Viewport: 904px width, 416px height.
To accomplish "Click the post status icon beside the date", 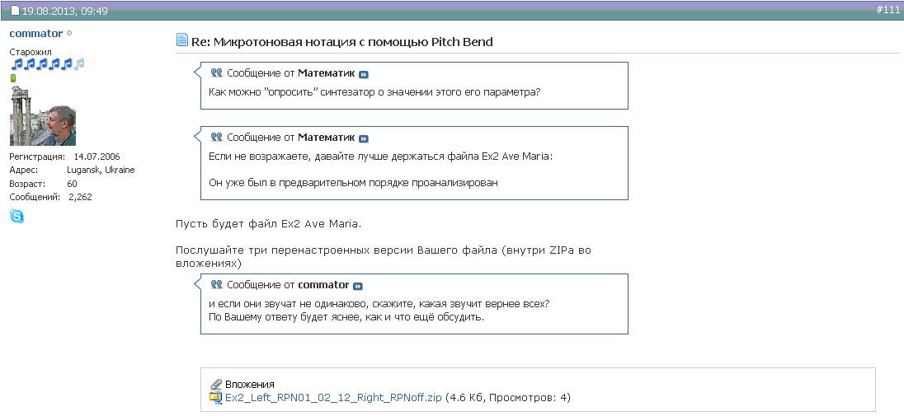I will click(15, 12).
